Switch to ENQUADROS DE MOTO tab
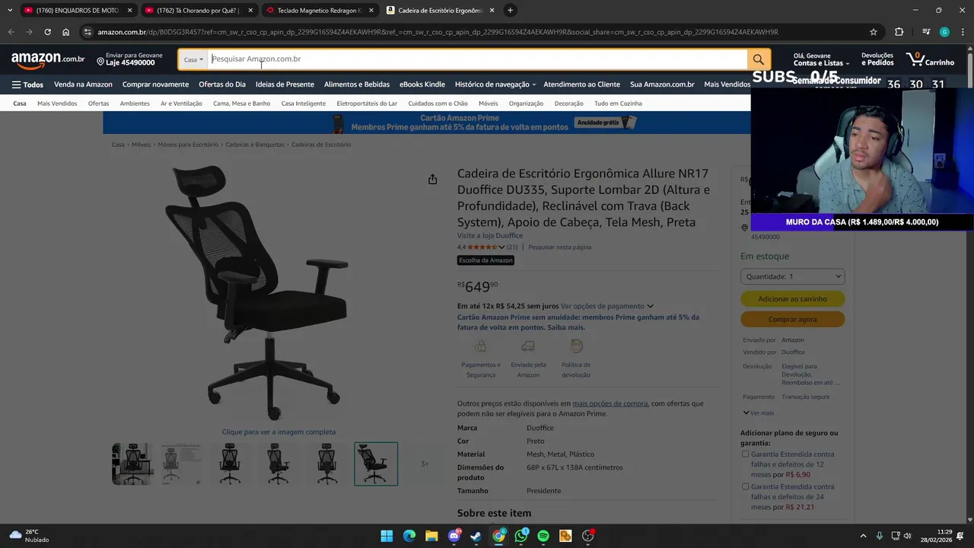 click(78, 10)
